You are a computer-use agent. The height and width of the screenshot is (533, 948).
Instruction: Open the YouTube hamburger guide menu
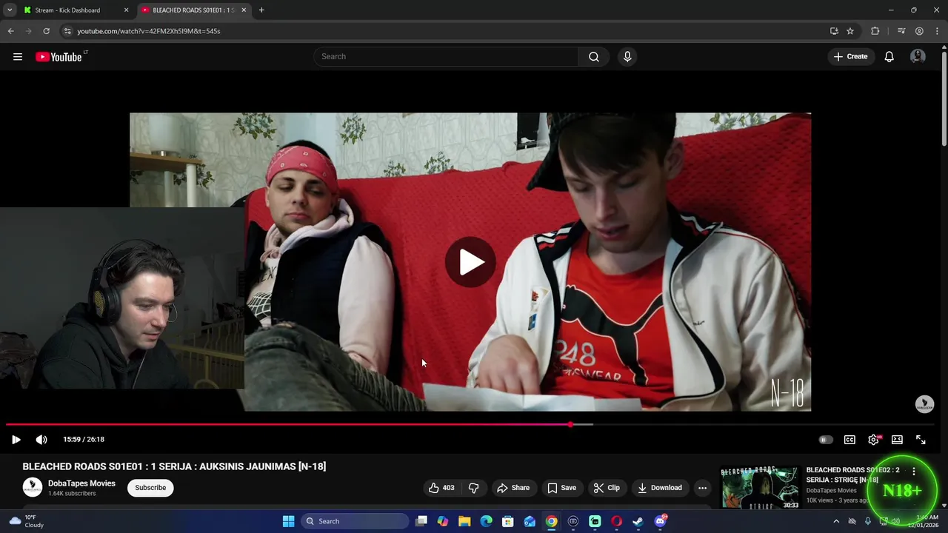[x=18, y=57]
